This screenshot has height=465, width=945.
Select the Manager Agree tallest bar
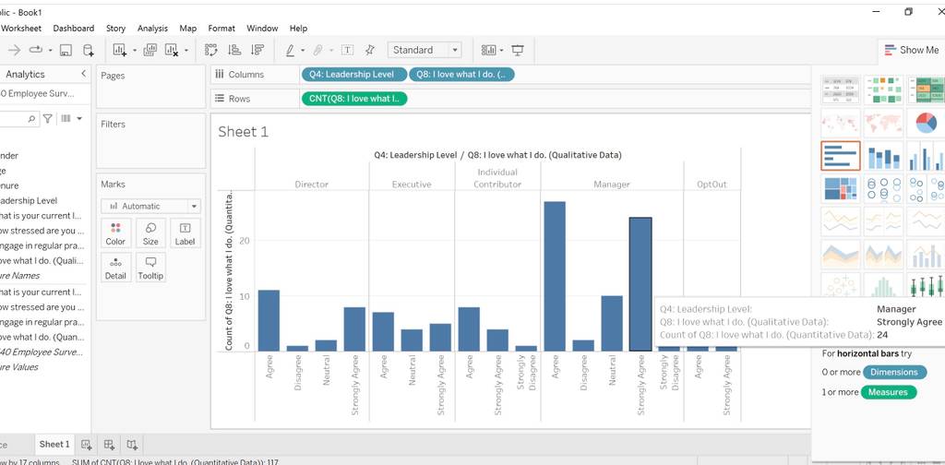[x=555, y=277]
